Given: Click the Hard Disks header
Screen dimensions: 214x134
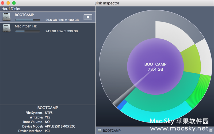Looking at the screenshot, I should pyautogui.click(x=11, y=9).
